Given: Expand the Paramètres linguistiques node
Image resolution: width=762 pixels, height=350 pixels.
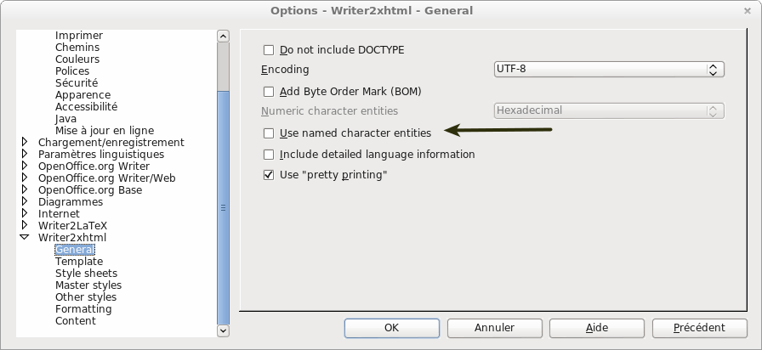Looking at the screenshot, I should point(25,155).
